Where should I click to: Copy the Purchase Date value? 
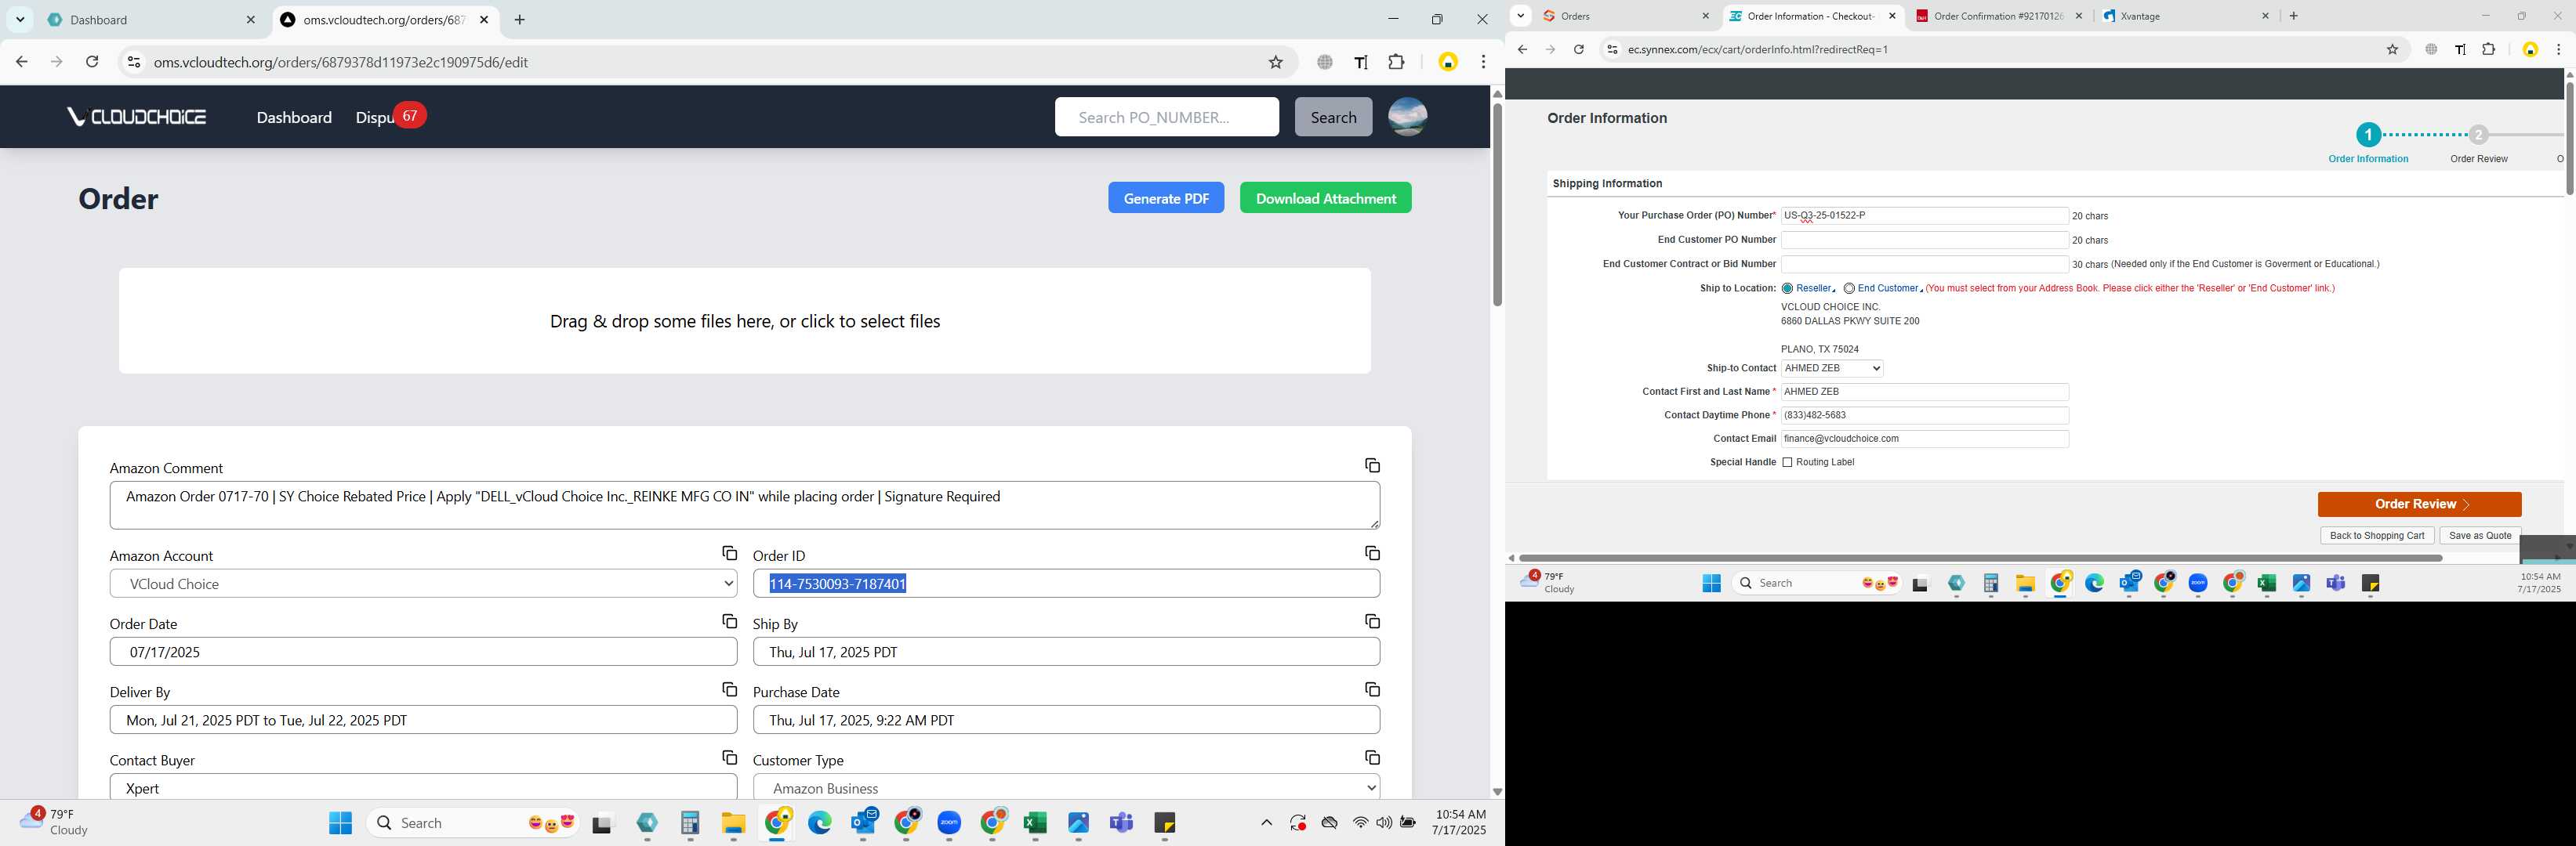[x=1372, y=689]
